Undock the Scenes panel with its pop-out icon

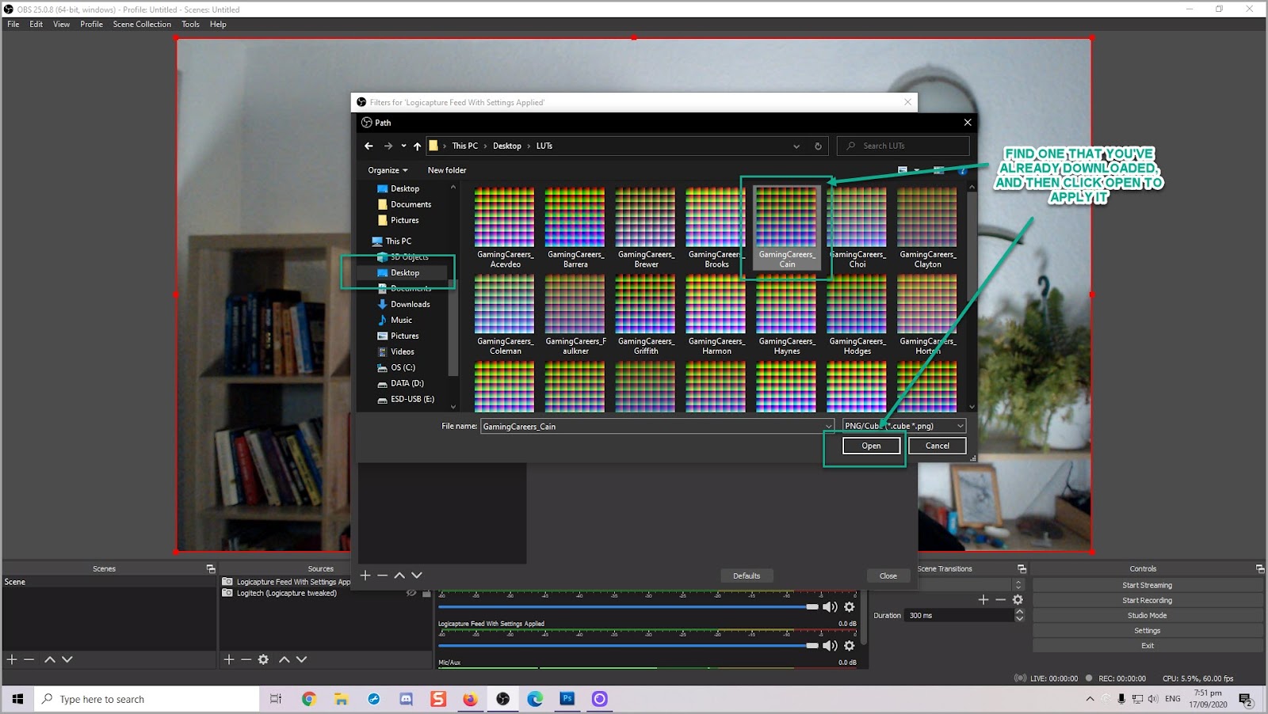click(x=211, y=569)
